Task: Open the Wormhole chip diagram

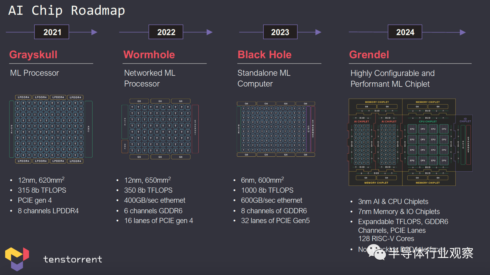Action: point(160,129)
